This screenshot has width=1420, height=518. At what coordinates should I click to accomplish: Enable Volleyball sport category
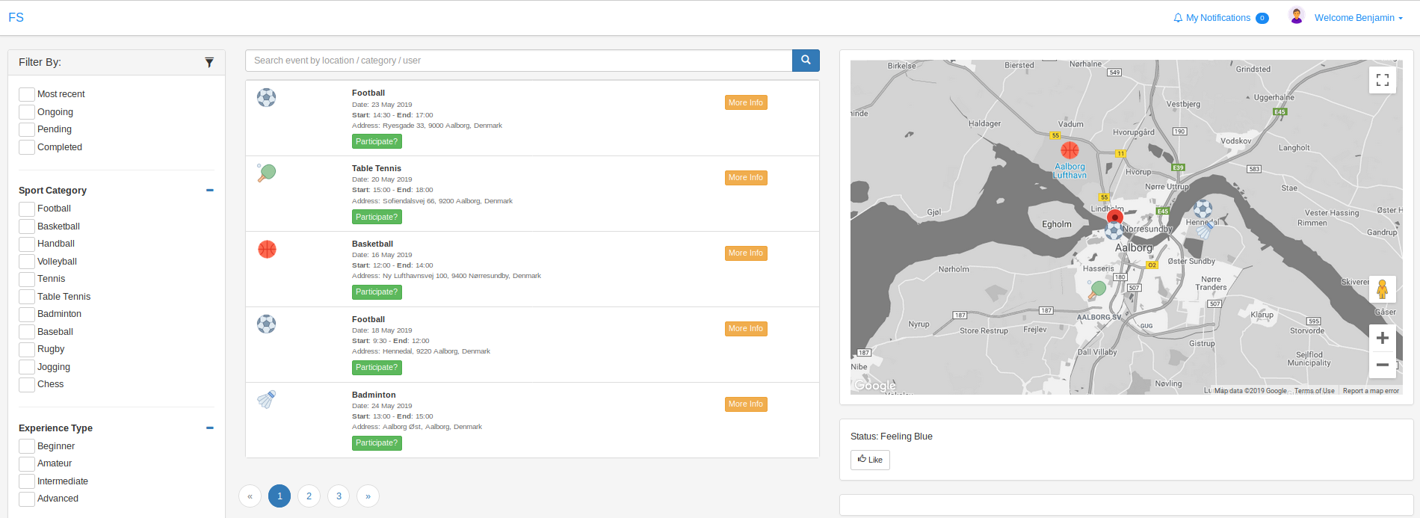coord(26,262)
